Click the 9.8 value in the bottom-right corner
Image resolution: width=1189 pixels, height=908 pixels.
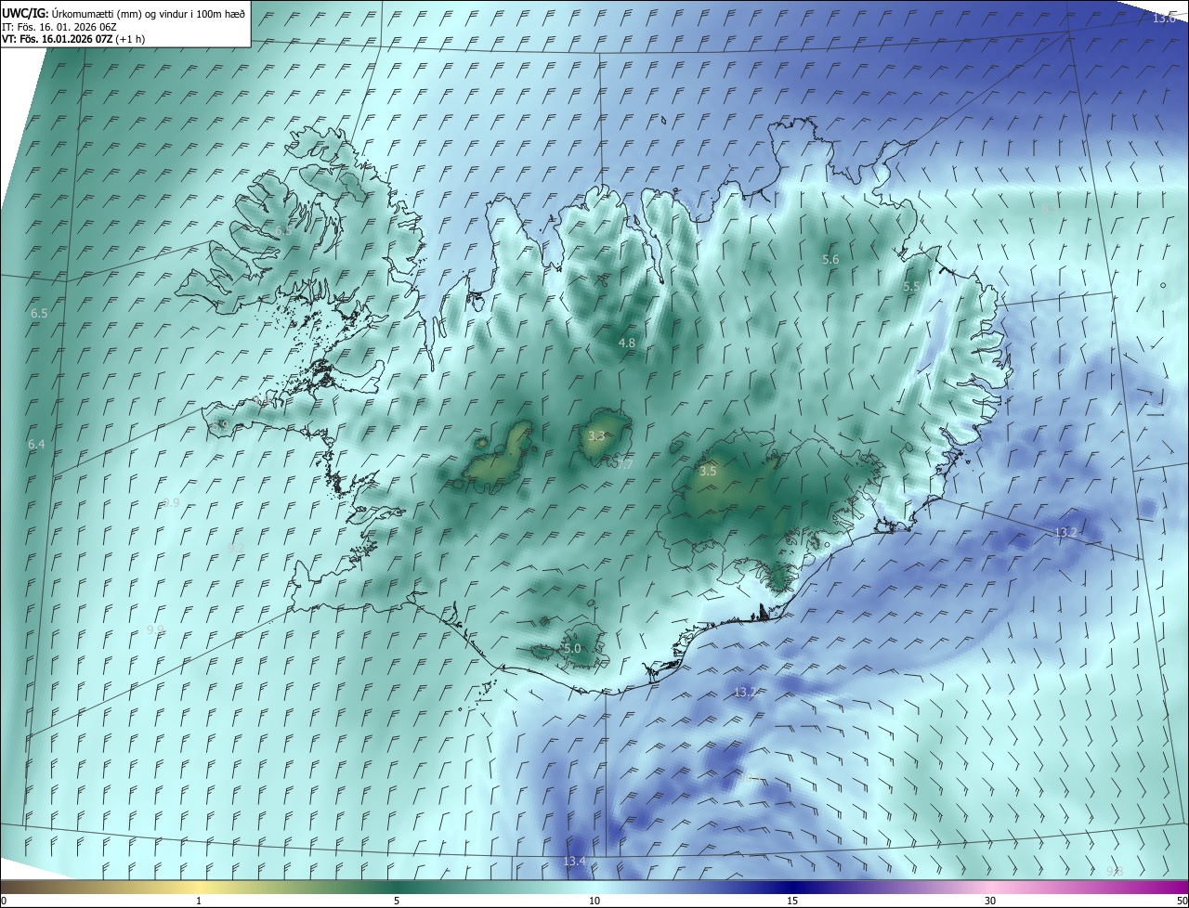[1116, 871]
